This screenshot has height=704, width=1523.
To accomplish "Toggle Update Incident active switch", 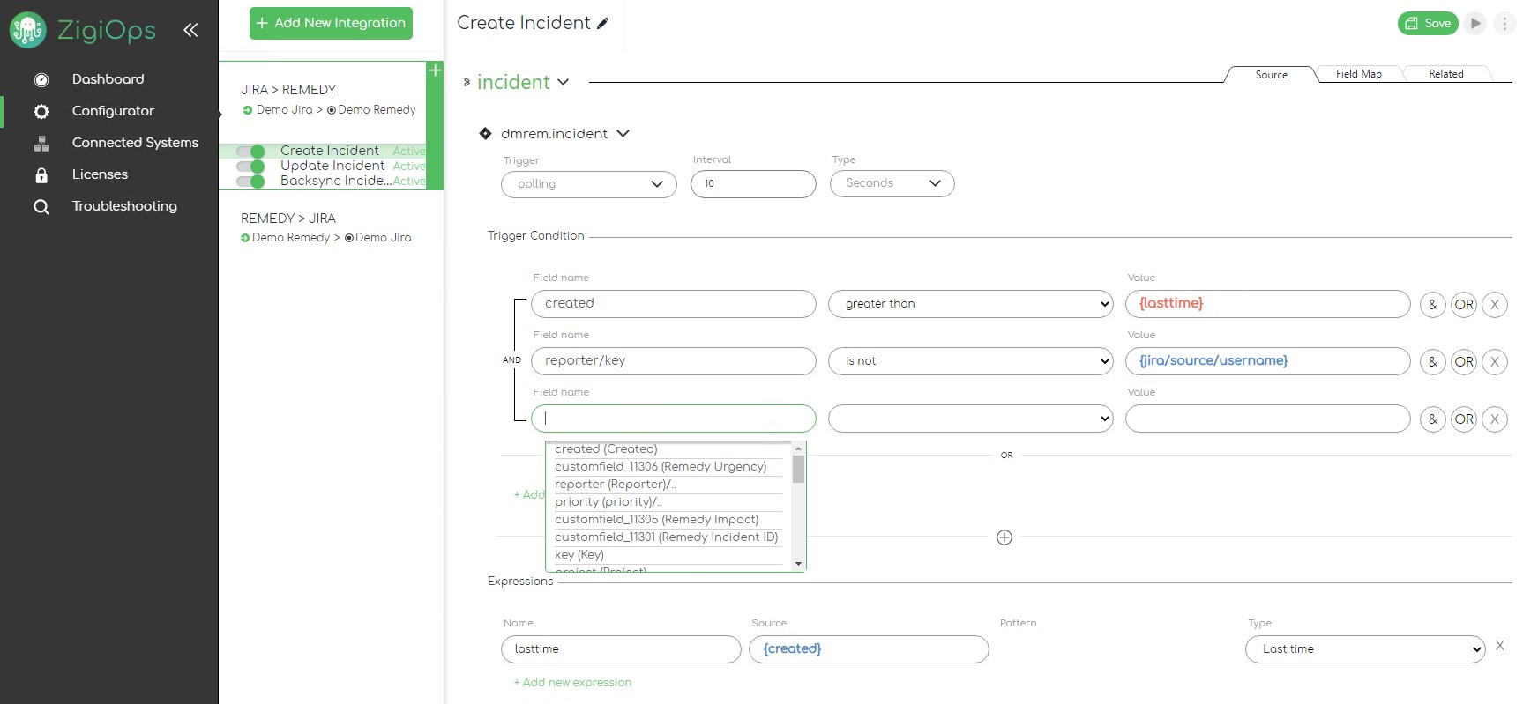I will pyautogui.click(x=250, y=167).
